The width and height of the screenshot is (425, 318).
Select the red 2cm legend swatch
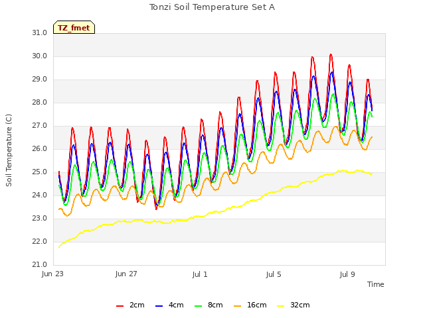click(120, 305)
